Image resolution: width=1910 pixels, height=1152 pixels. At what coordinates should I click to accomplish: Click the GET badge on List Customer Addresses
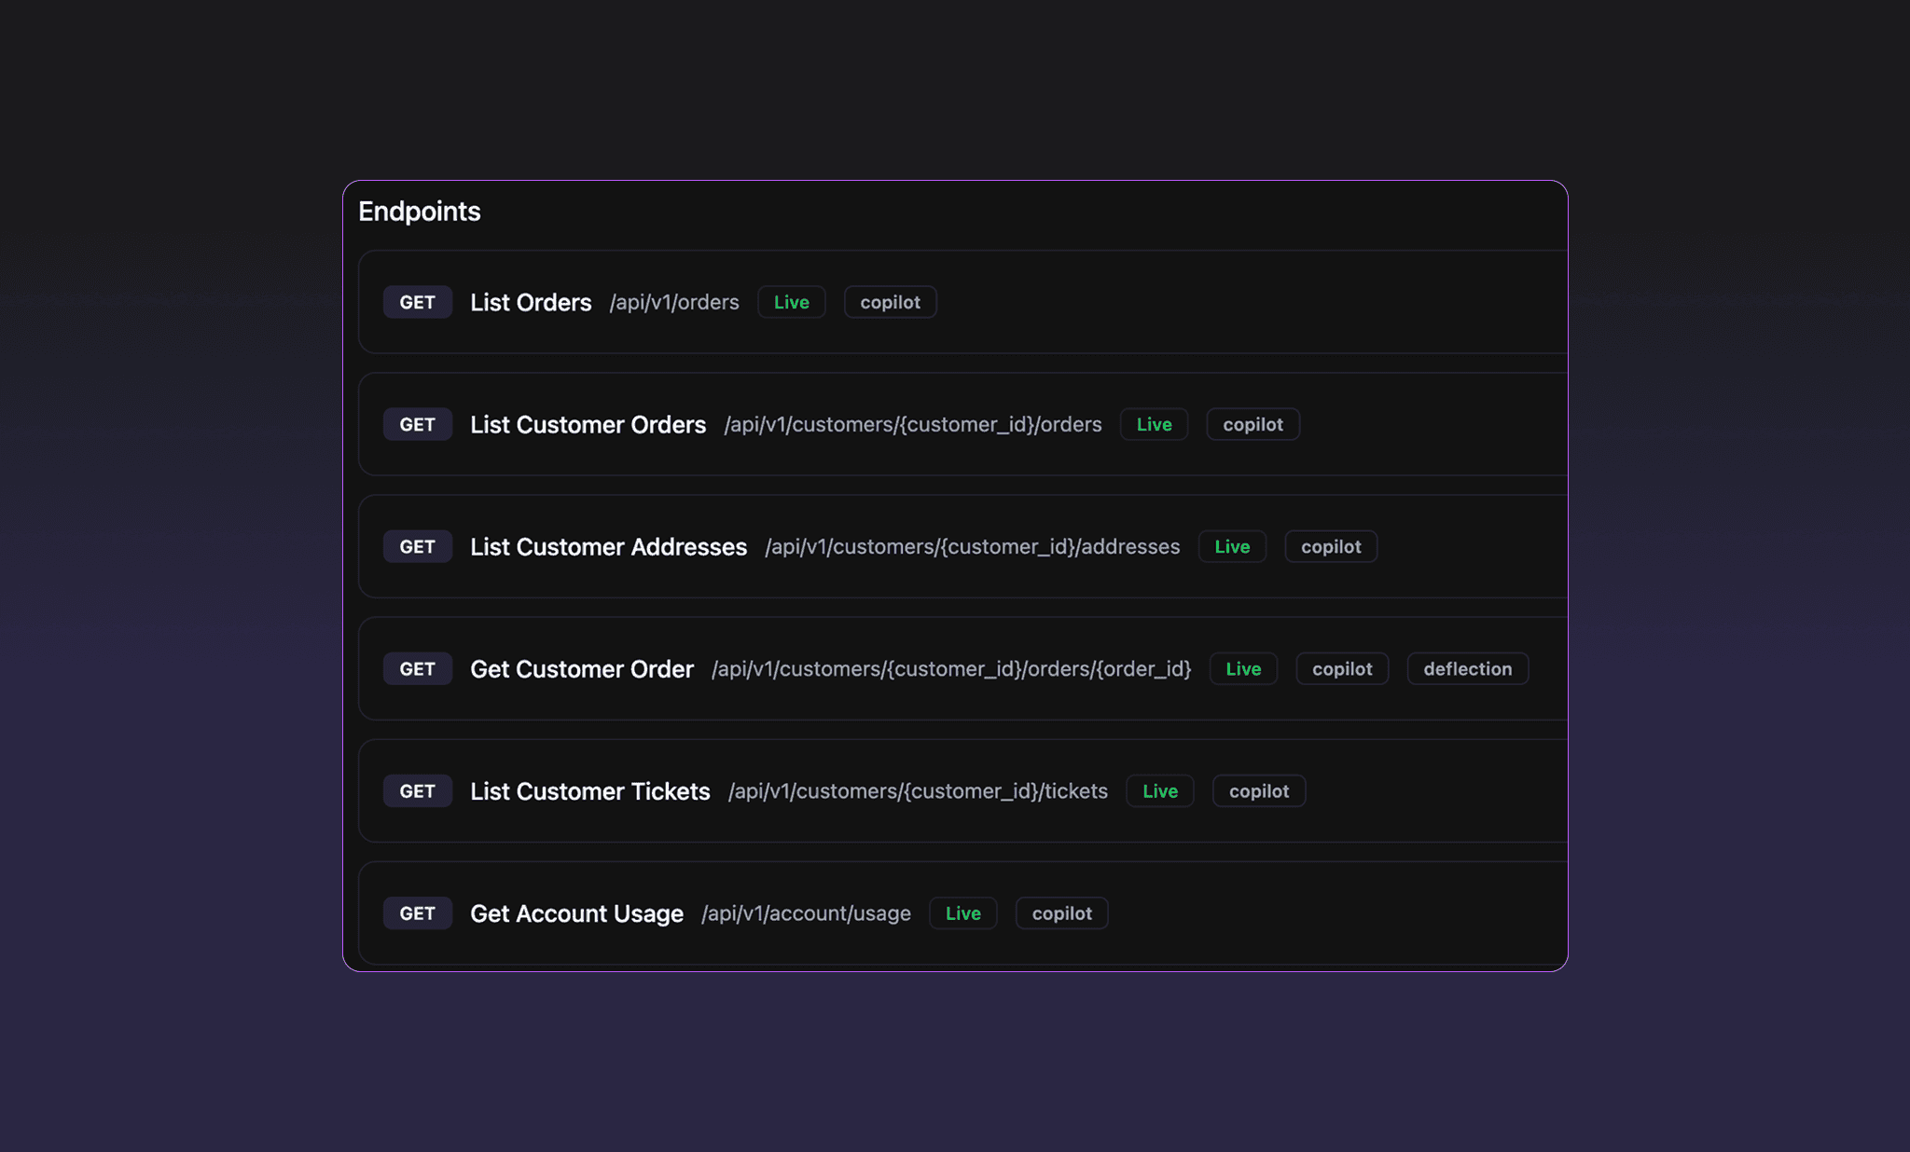tap(417, 546)
